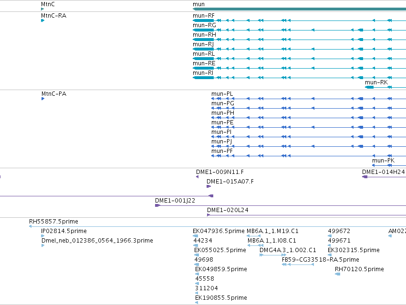Click the mun gene label

[x=198, y=4]
